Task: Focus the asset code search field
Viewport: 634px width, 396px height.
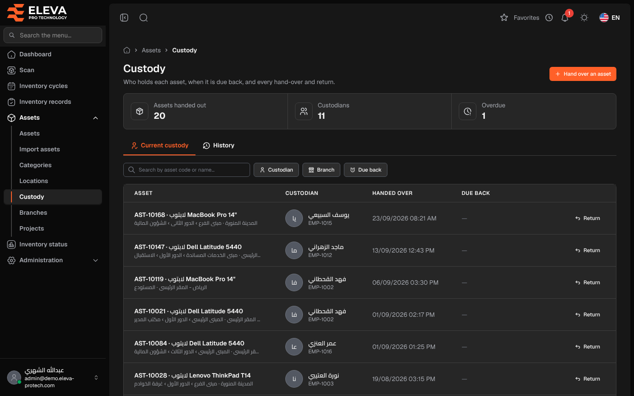Action: [x=187, y=170]
